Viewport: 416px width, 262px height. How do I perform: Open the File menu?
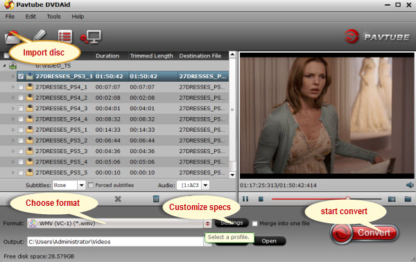click(x=10, y=17)
